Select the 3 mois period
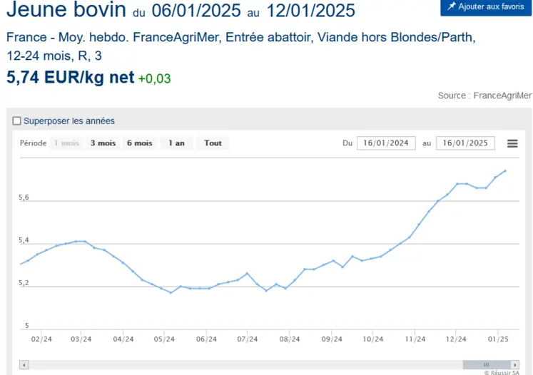The width and height of the screenshot is (533, 375). pyautogui.click(x=103, y=143)
